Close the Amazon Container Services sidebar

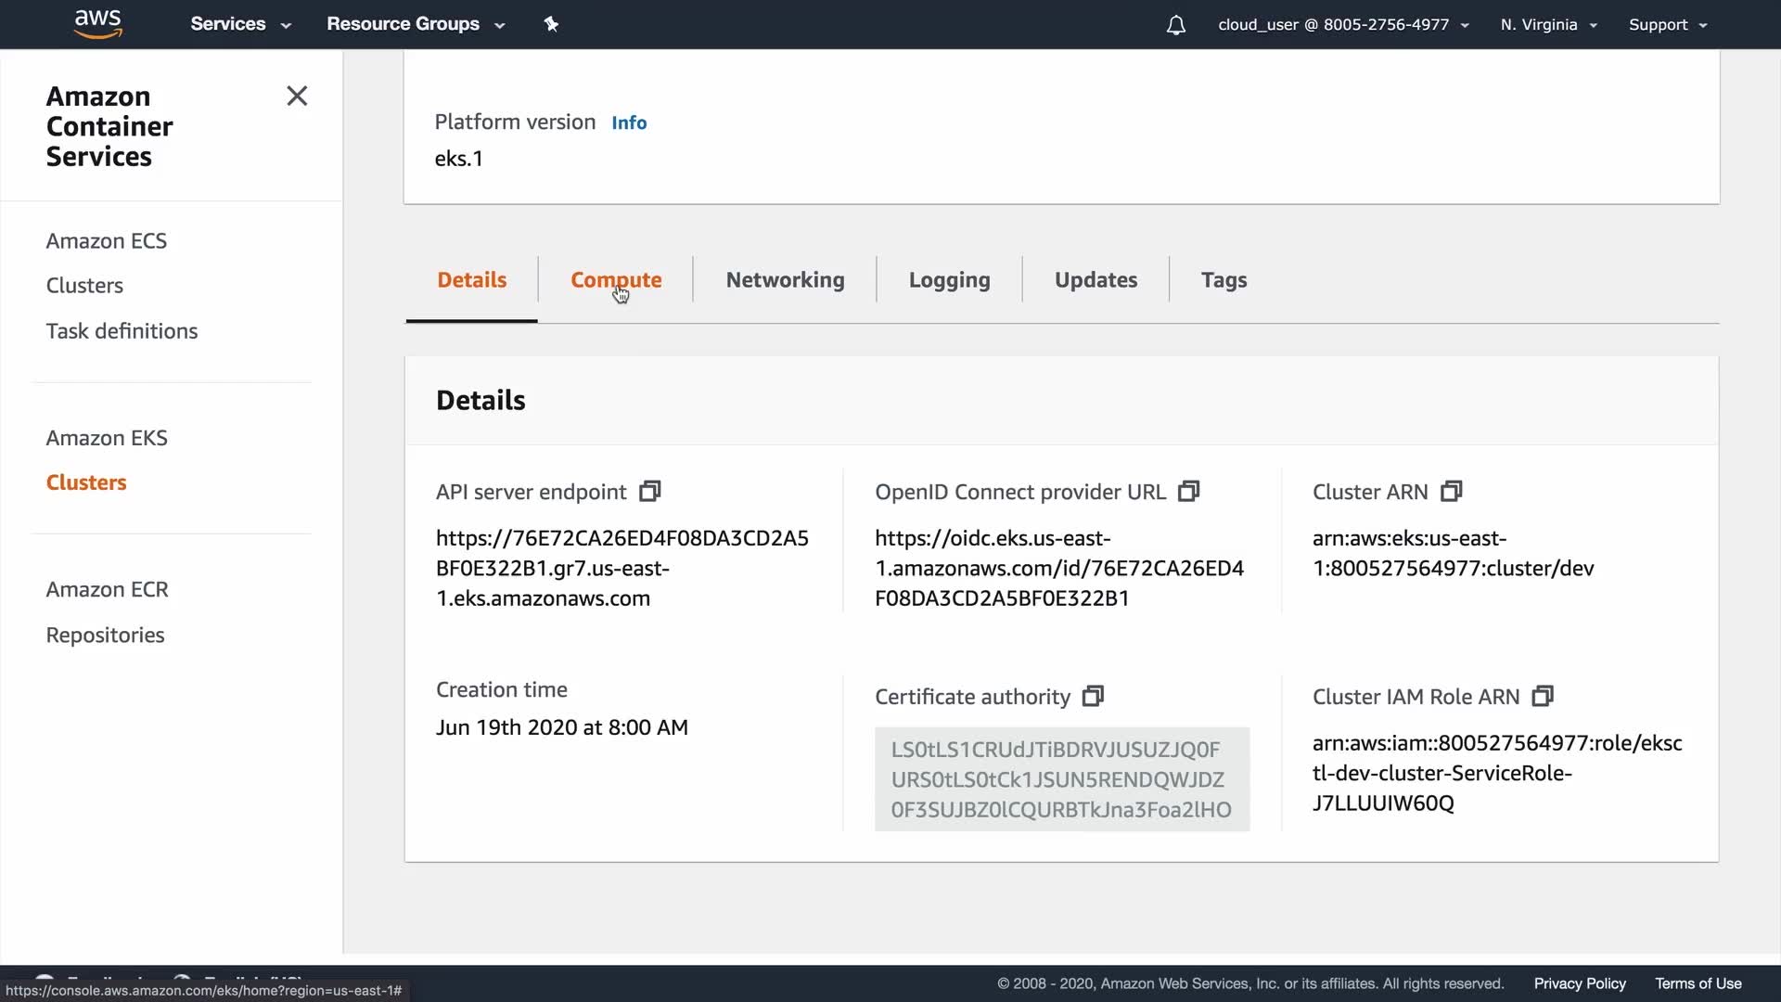point(297,96)
